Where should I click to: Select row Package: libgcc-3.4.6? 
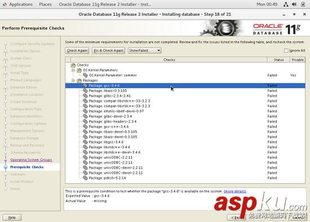coord(185,142)
